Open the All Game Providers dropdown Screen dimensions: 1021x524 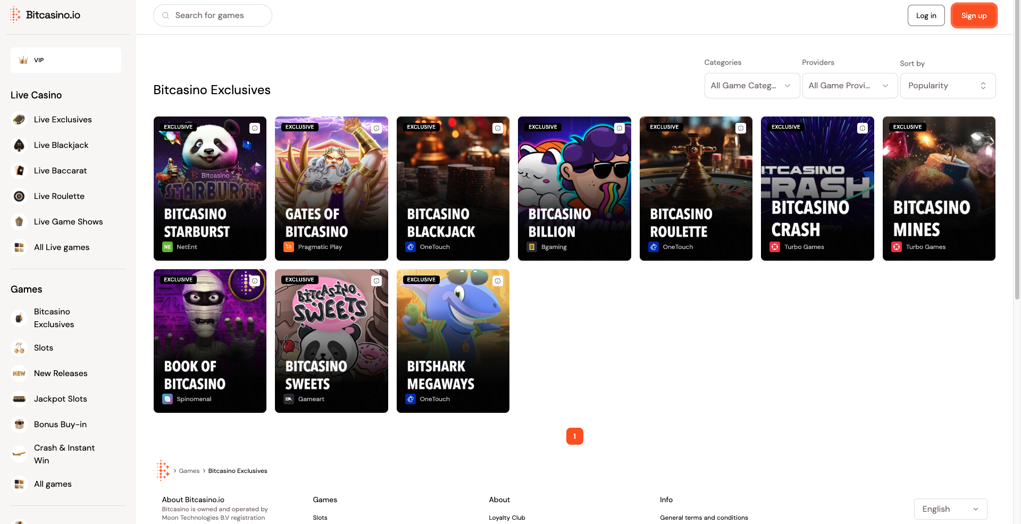click(850, 86)
